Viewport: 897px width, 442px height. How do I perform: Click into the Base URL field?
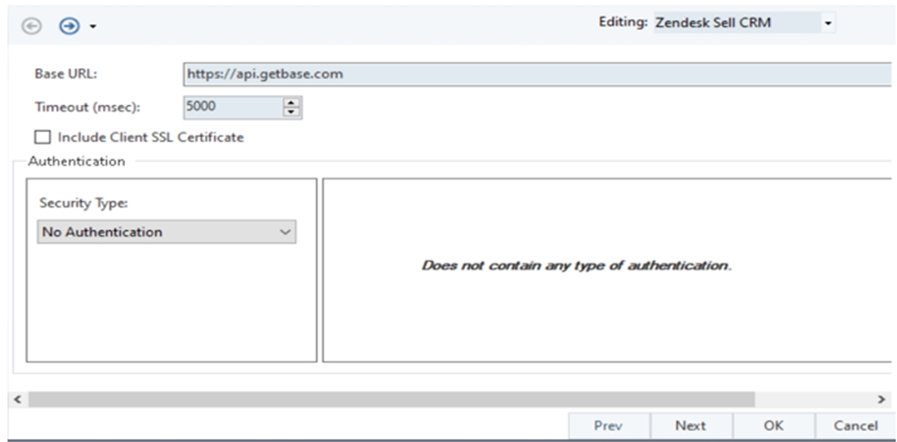[537, 75]
